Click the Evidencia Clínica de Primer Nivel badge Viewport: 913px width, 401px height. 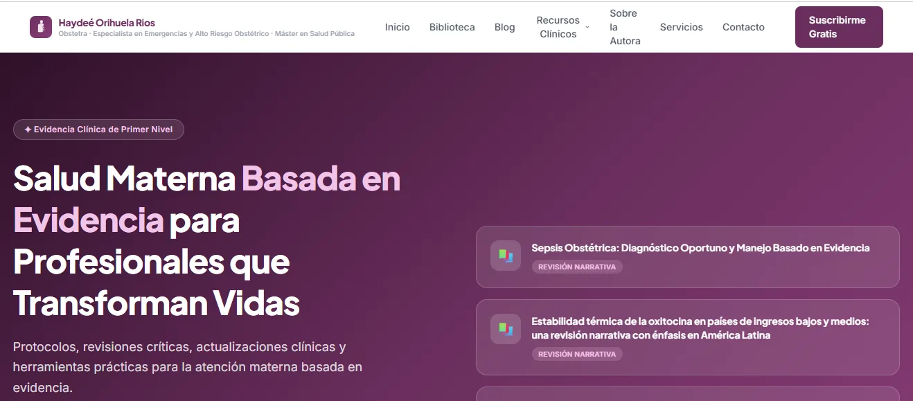pos(98,130)
